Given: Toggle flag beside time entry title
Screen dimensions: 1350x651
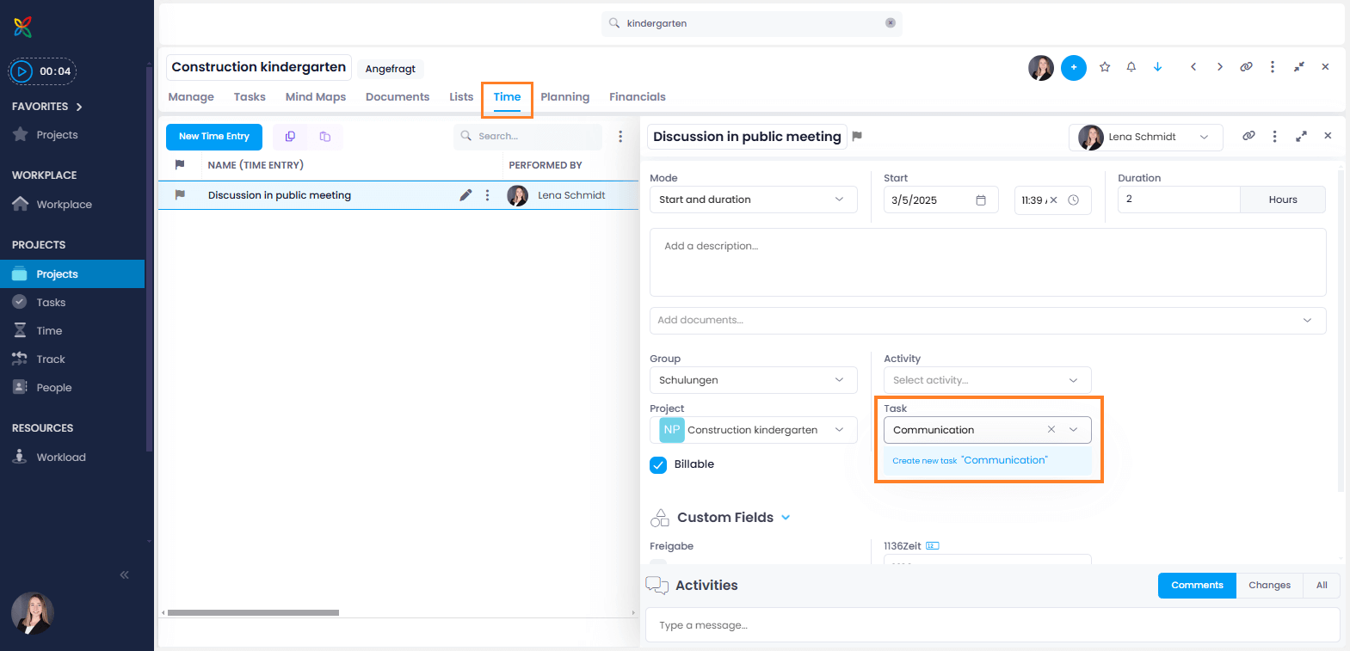Looking at the screenshot, I should (x=857, y=136).
